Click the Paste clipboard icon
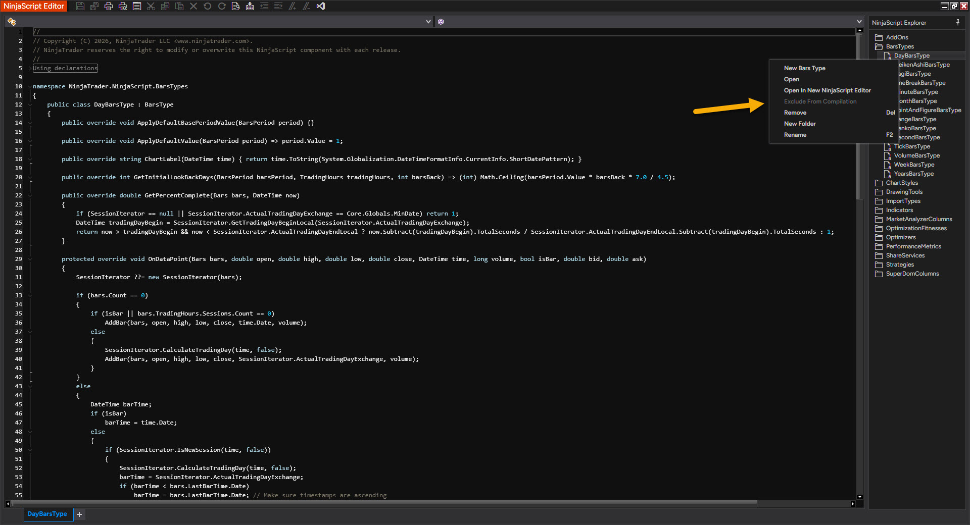970x525 pixels. pyautogui.click(x=179, y=6)
